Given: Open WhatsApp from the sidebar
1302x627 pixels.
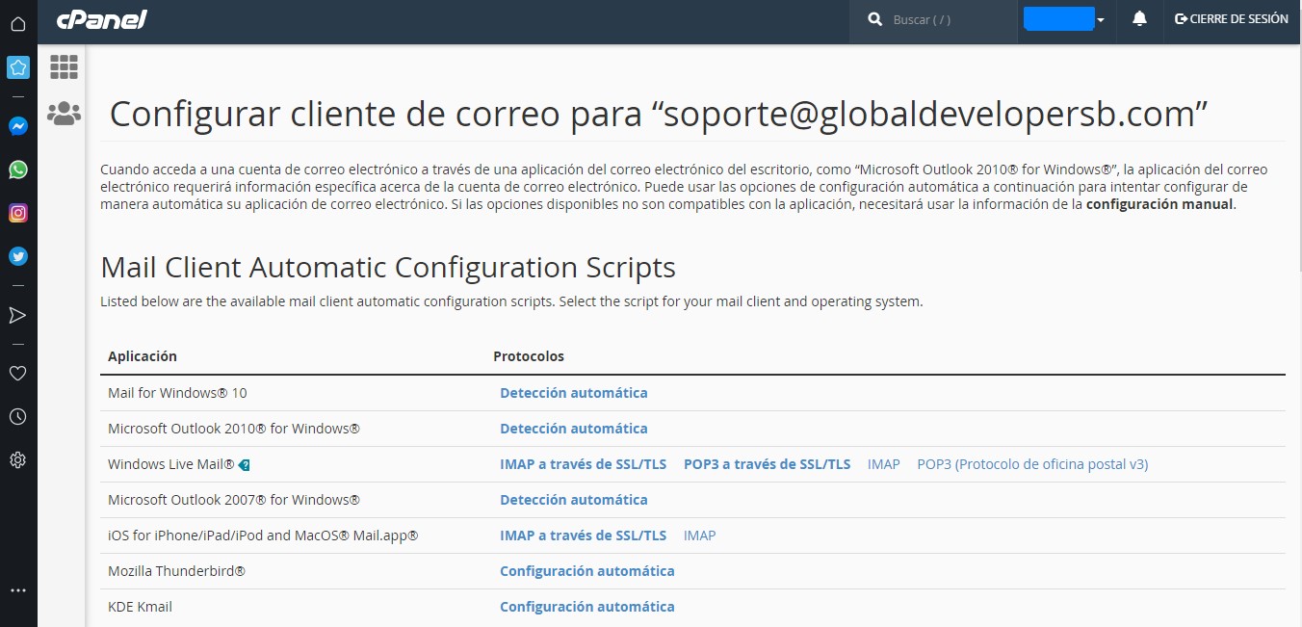Looking at the screenshot, I should coord(17,170).
